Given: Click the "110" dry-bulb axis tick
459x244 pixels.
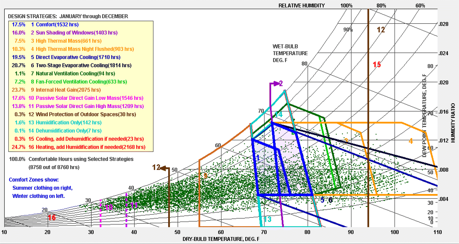Looking at the screenshot, I should coord(438,232).
